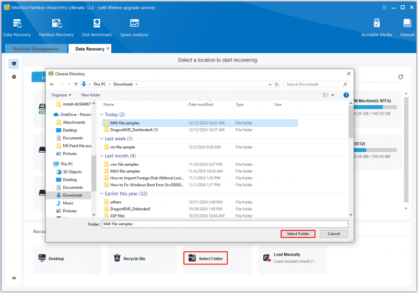The image size is (418, 293).
Task: Switch to the Partition Management tab
Action: coord(36,49)
